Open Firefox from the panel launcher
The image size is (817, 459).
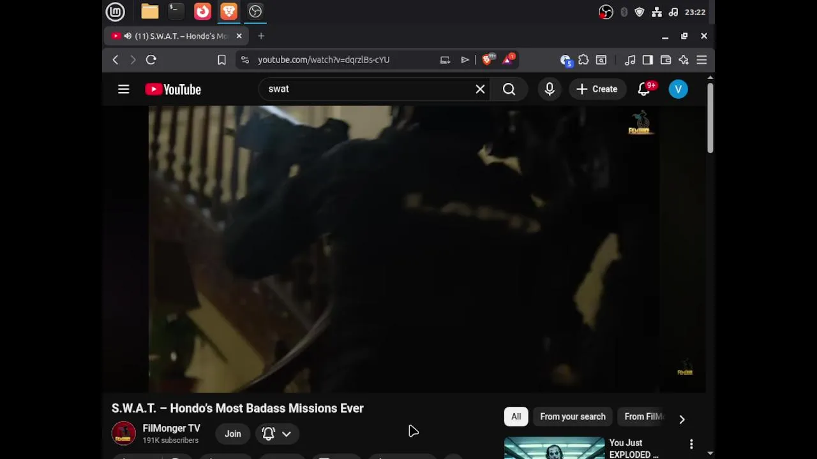point(202,11)
